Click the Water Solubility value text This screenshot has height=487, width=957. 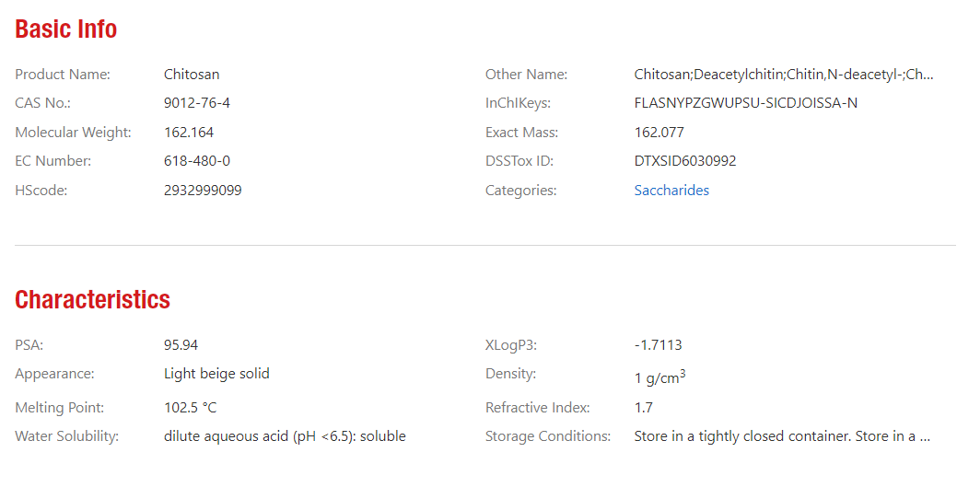click(x=285, y=436)
